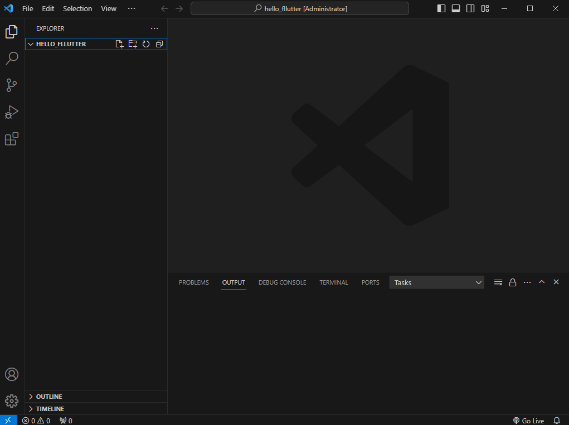Open the Extensions view
The width and height of the screenshot is (569, 425).
tap(12, 139)
